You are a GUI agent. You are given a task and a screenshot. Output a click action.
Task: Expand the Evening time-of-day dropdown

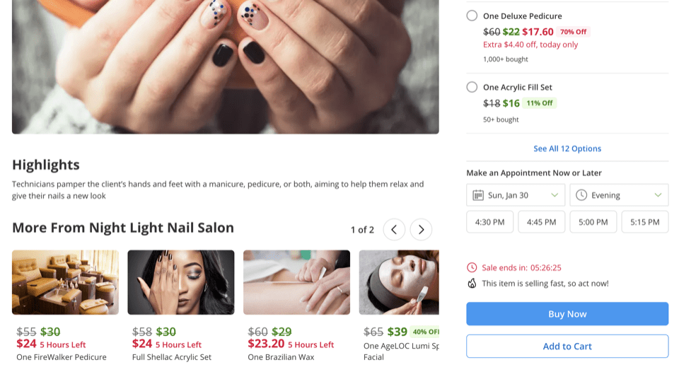619,195
